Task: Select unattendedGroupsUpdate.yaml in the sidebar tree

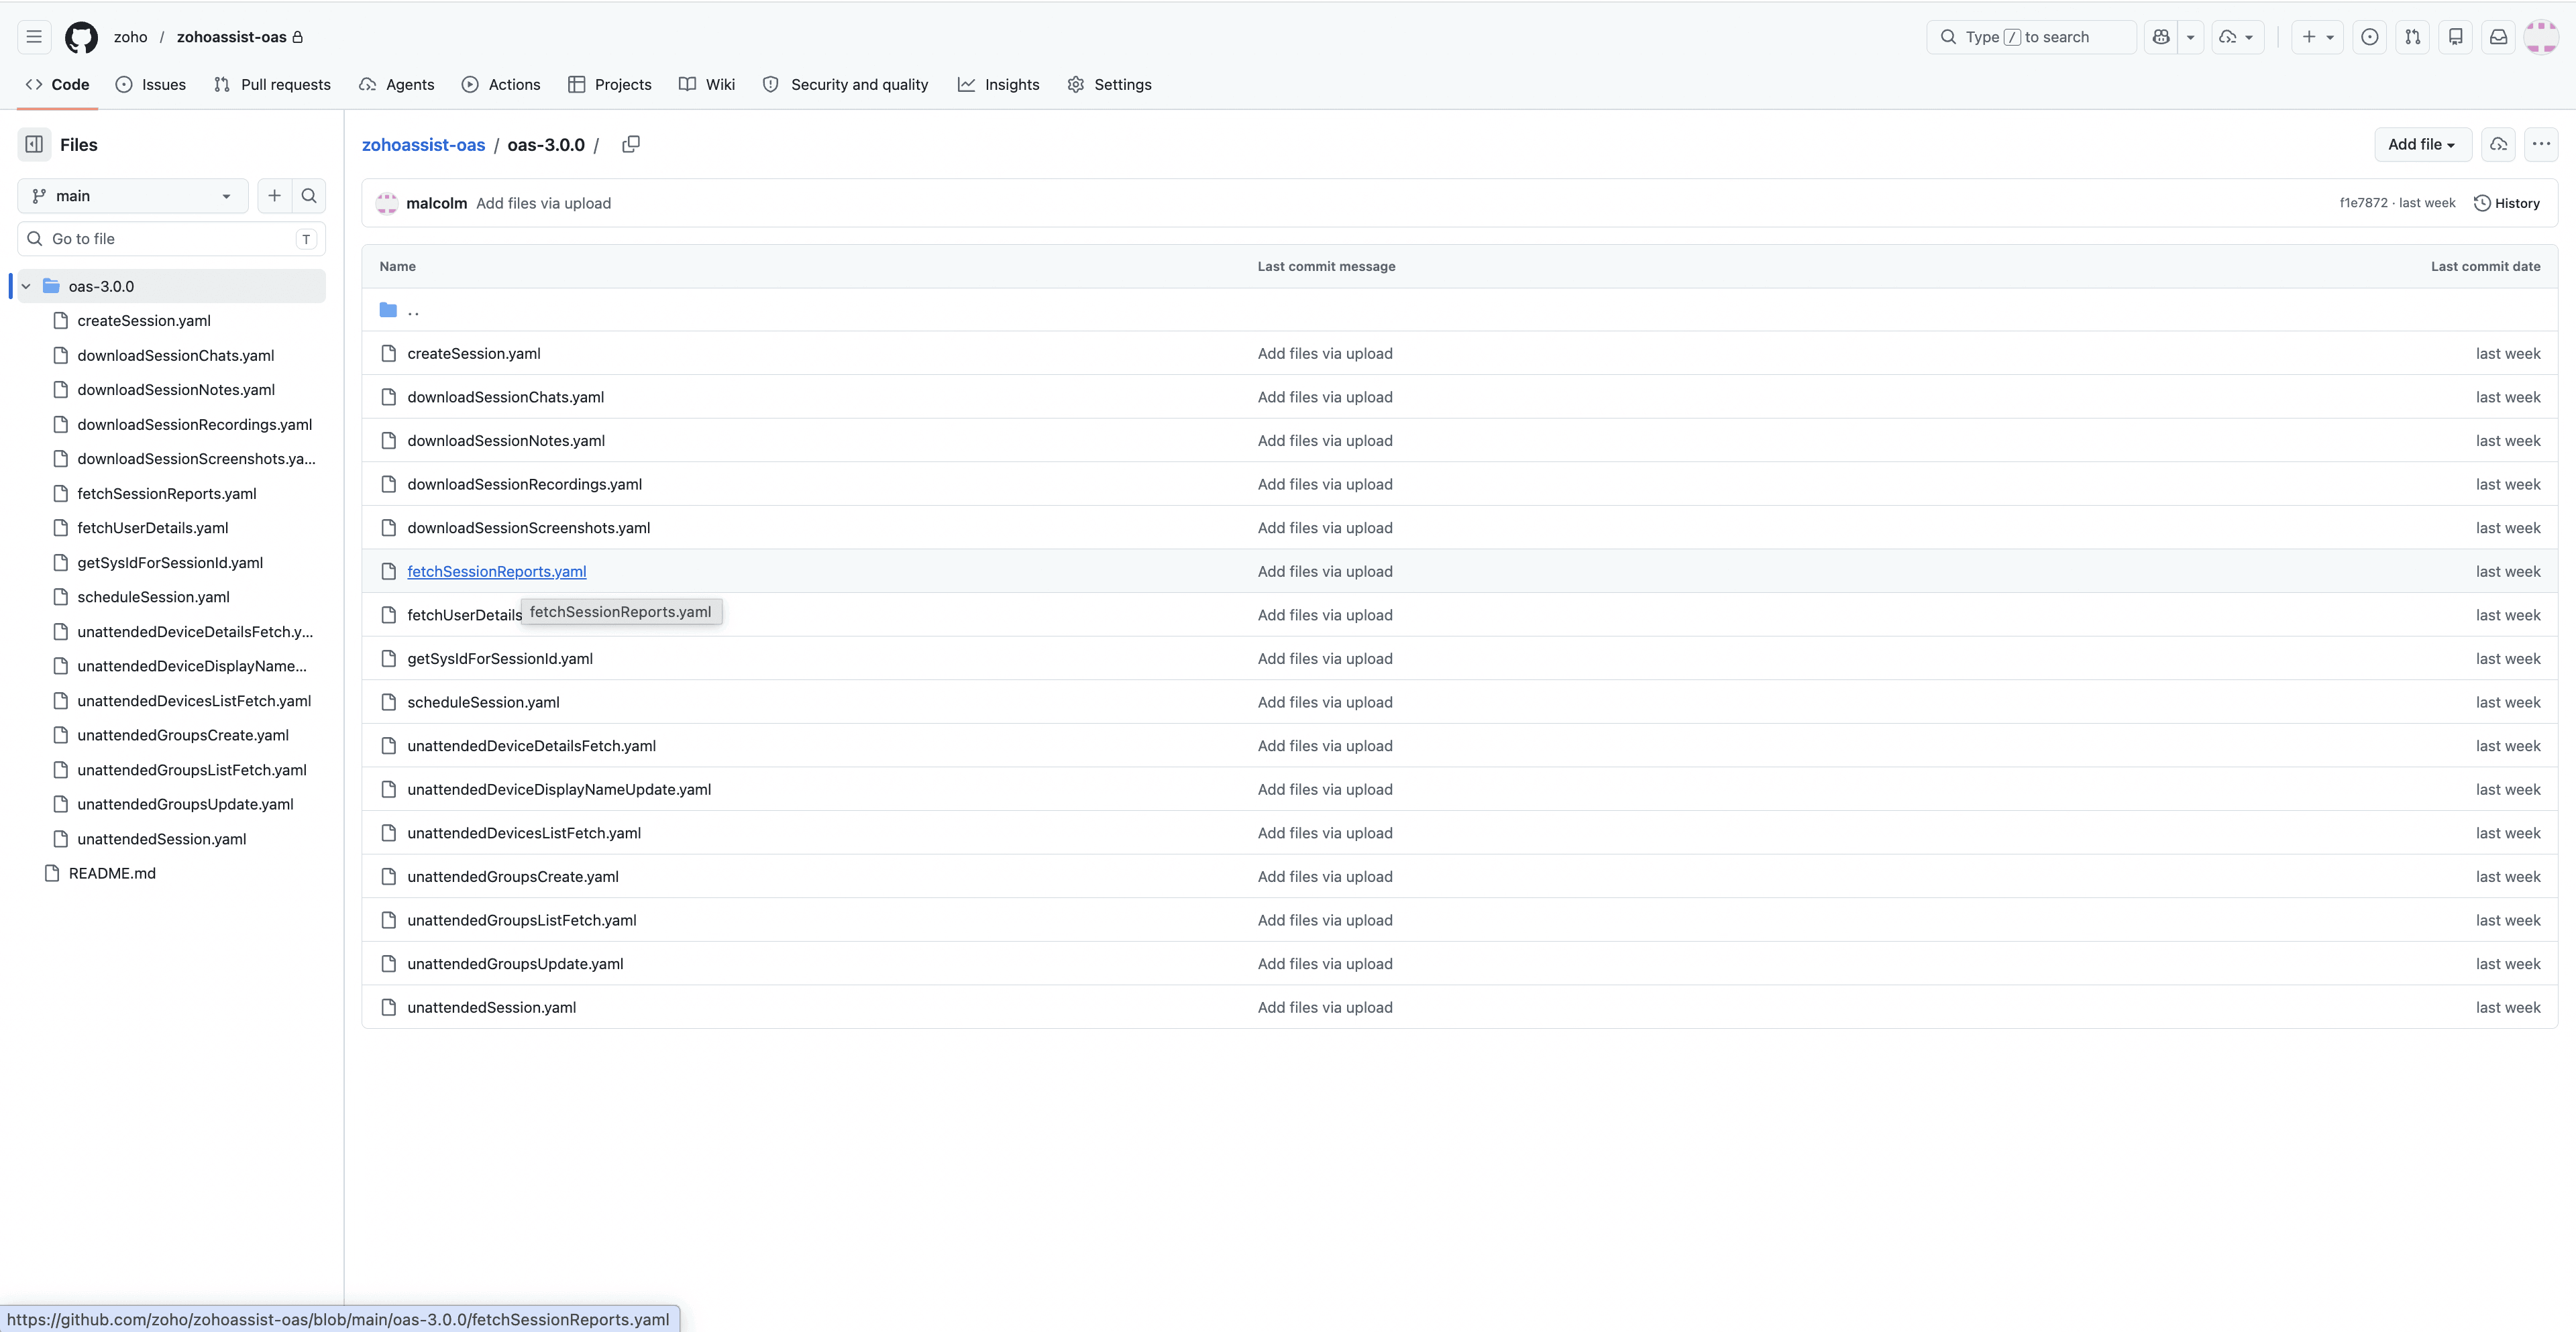Action: coord(185,804)
